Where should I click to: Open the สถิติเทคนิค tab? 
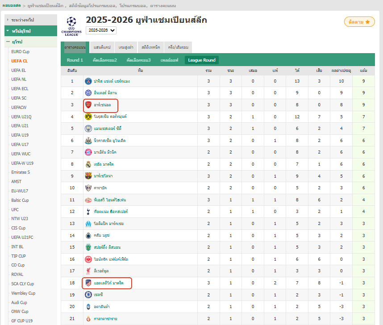[x=150, y=47]
